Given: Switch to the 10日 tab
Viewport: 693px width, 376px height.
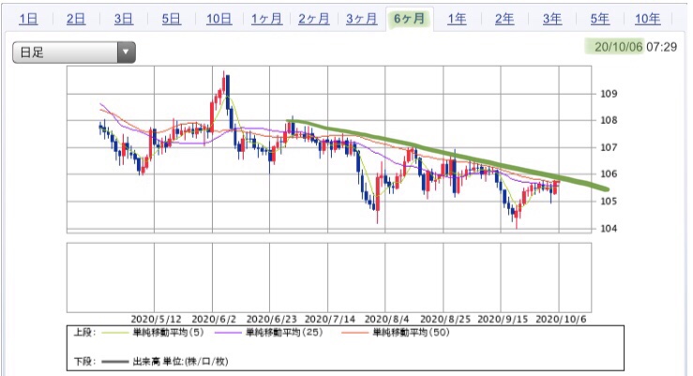Looking at the screenshot, I should click(219, 19).
